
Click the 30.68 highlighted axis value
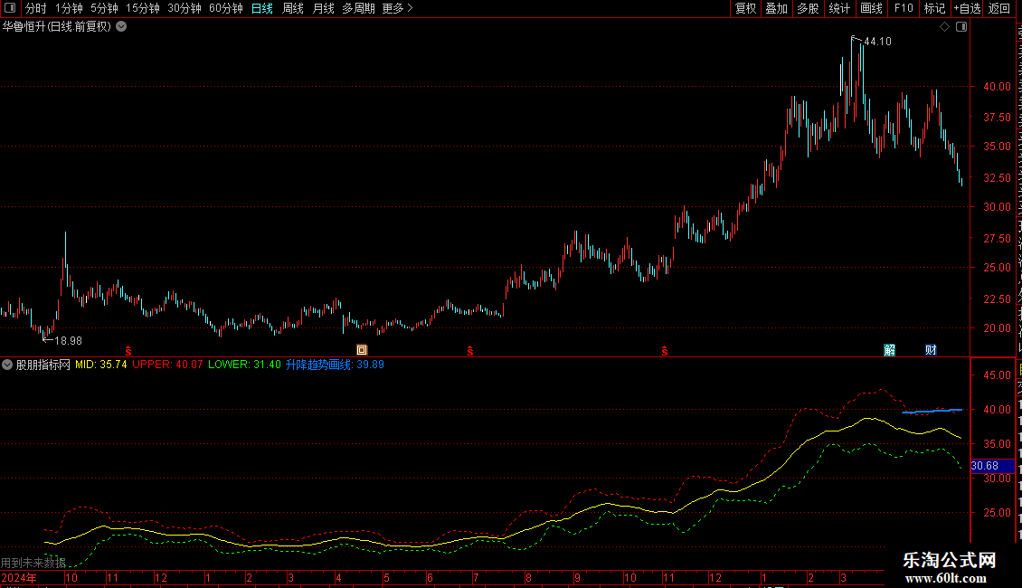(x=992, y=466)
